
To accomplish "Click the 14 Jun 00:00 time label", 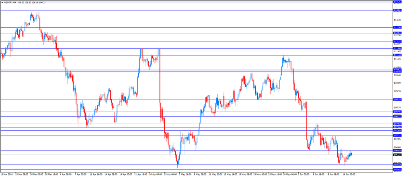I will tap(349, 174).
